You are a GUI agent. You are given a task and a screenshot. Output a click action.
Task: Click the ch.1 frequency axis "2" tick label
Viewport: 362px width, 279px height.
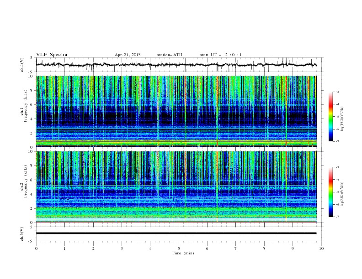[32, 133]
